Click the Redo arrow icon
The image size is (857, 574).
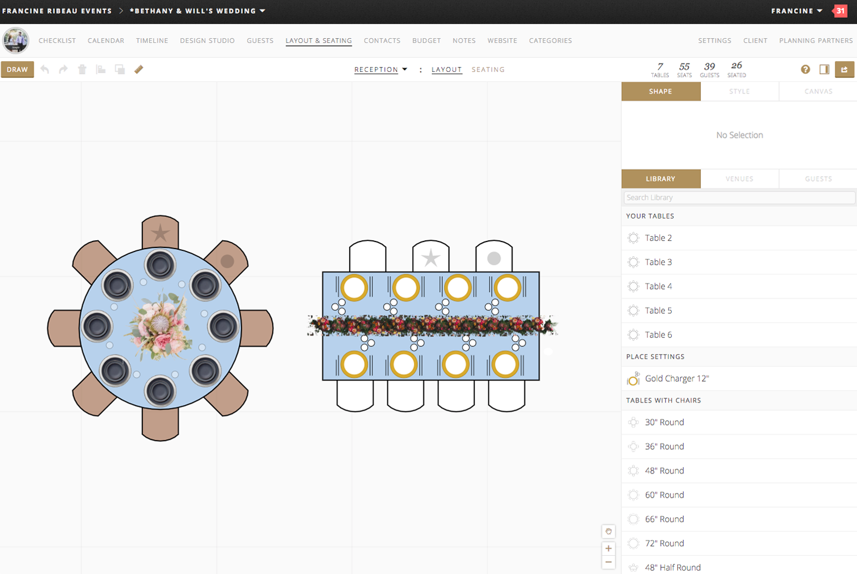click(x=63, y=69)
